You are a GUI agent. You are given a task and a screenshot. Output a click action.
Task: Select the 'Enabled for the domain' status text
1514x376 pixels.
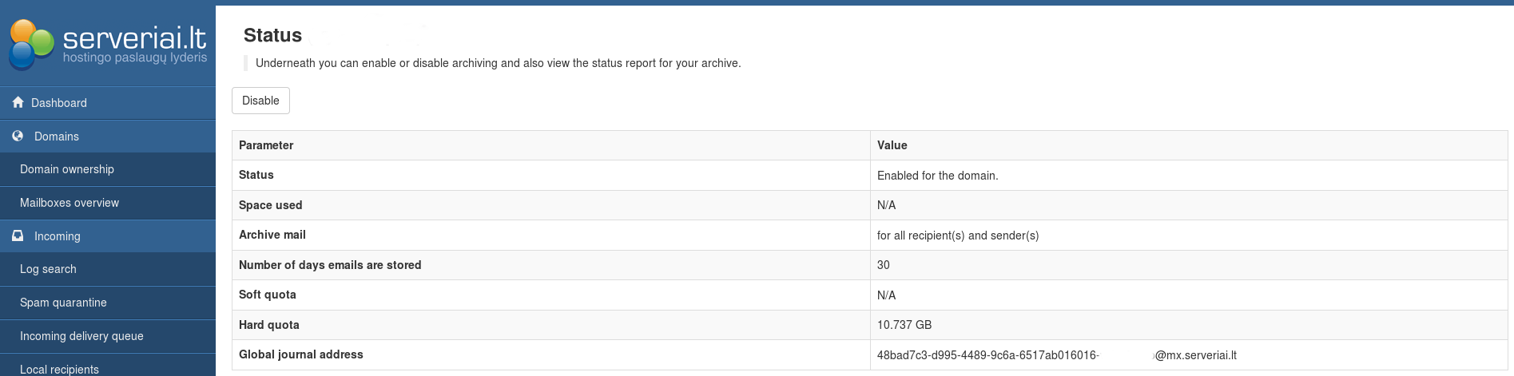pyautogui.click(x=937, y=176)
